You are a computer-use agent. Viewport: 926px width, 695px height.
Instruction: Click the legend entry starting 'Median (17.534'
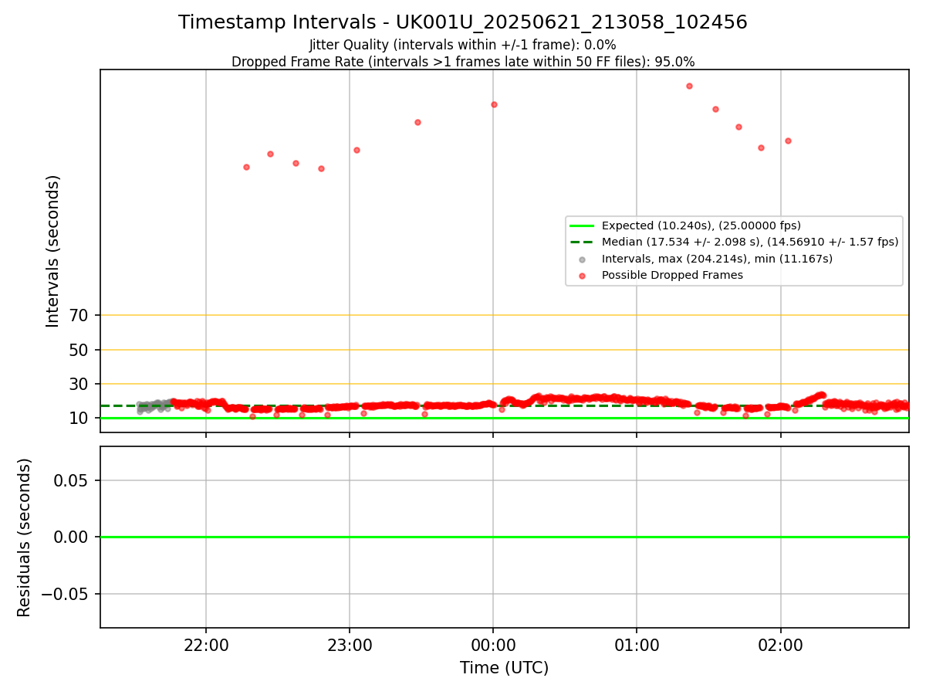[x=750, y=242]
